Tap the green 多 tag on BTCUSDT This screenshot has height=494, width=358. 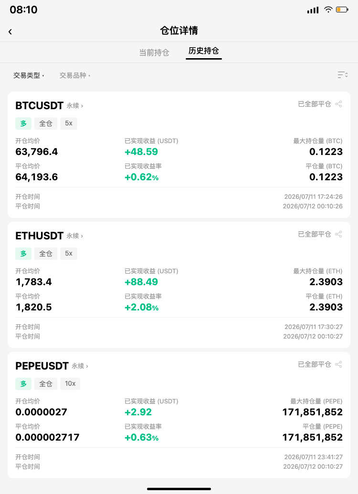[23, 123]
